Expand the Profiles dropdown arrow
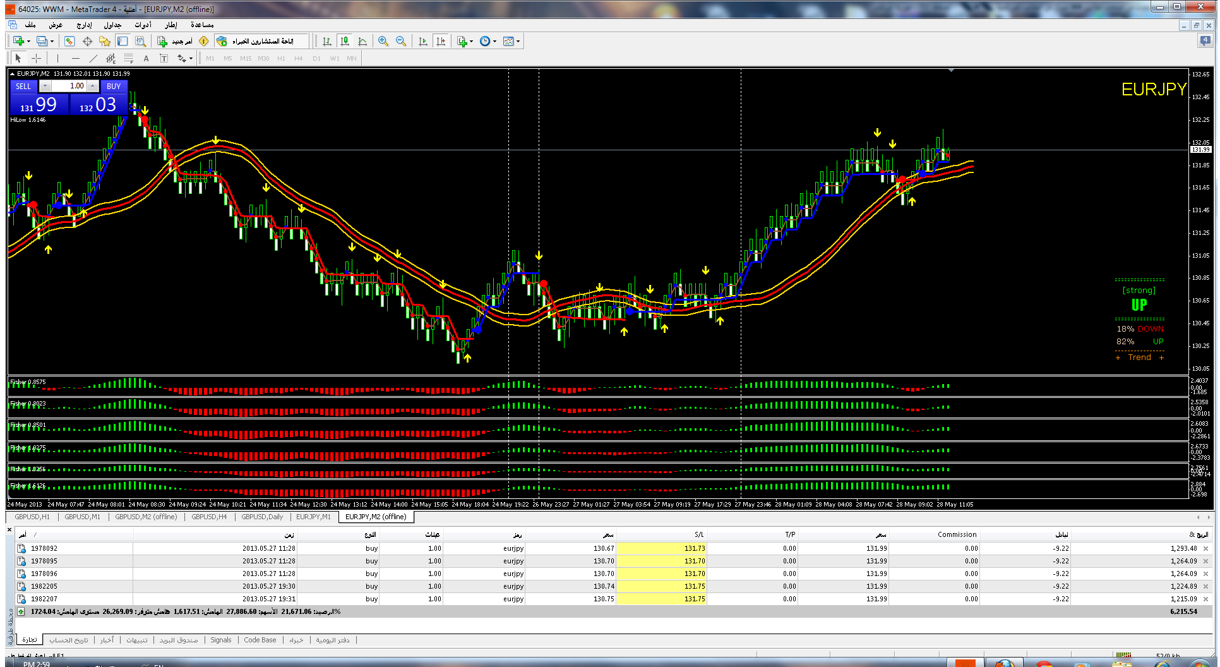 [52, 41]
